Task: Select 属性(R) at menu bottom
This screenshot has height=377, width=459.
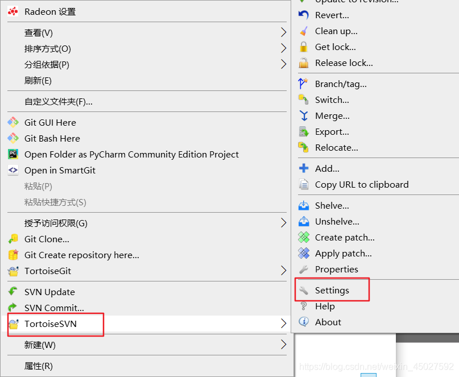Action: pos(38,366)
